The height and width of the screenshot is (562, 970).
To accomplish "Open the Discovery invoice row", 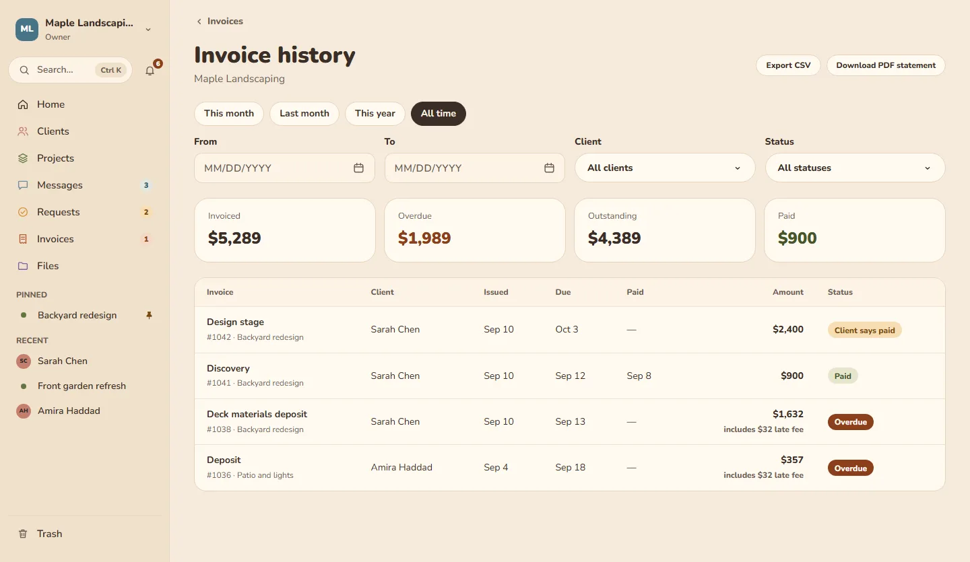I will (570, 376).
